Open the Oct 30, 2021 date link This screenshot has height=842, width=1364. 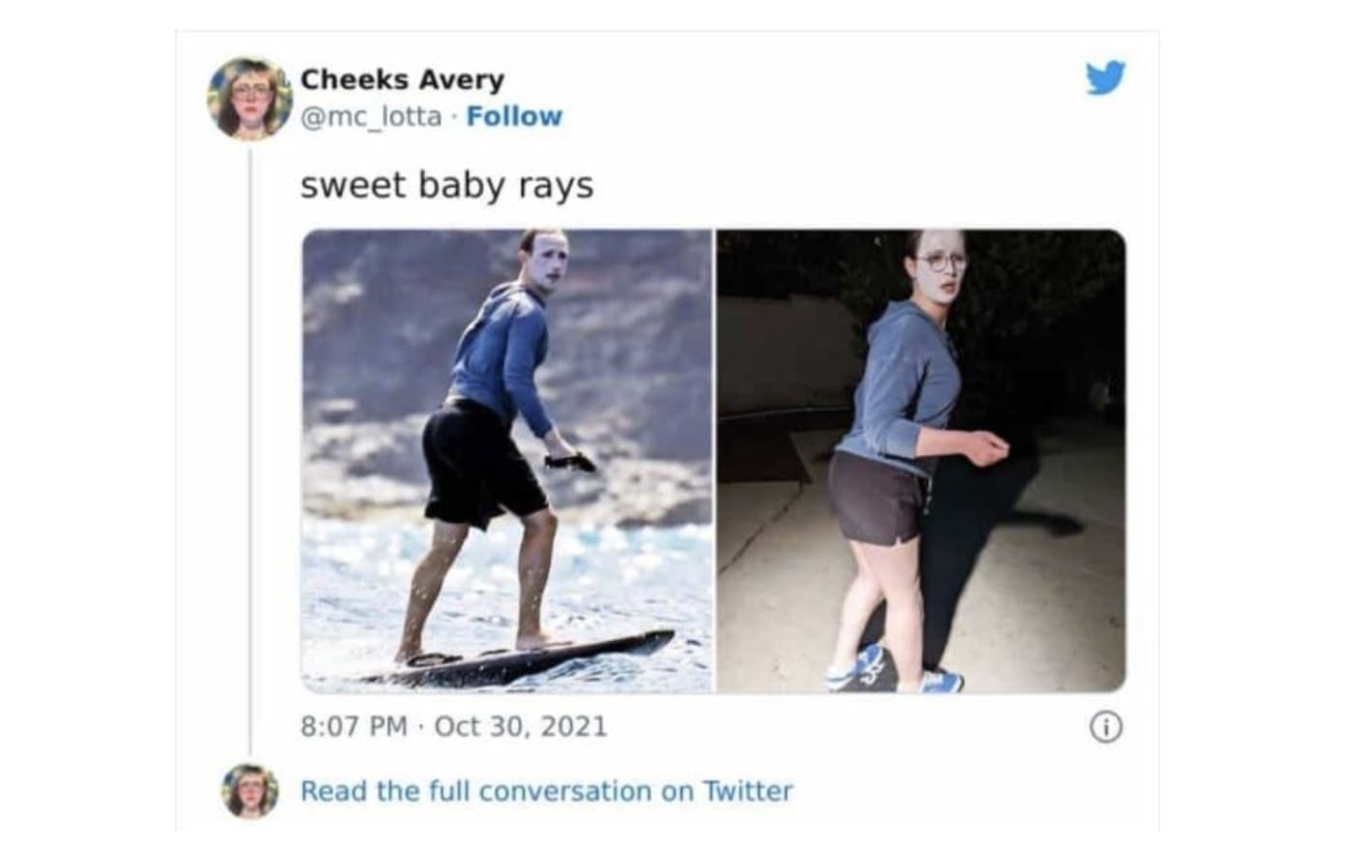[521, 726]
